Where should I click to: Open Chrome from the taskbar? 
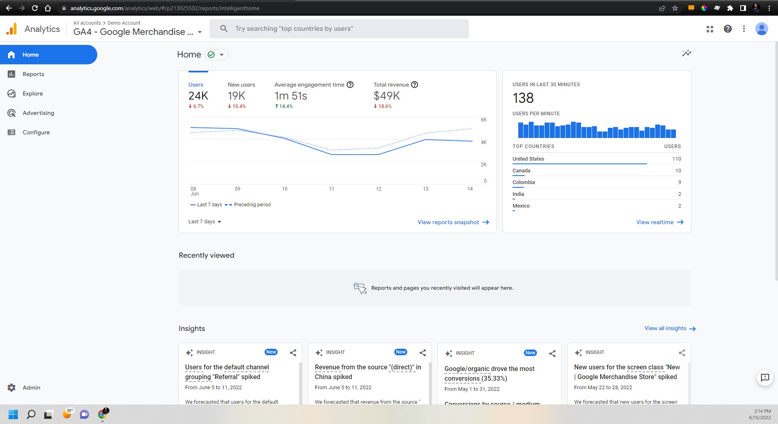(x=103, y=413)
